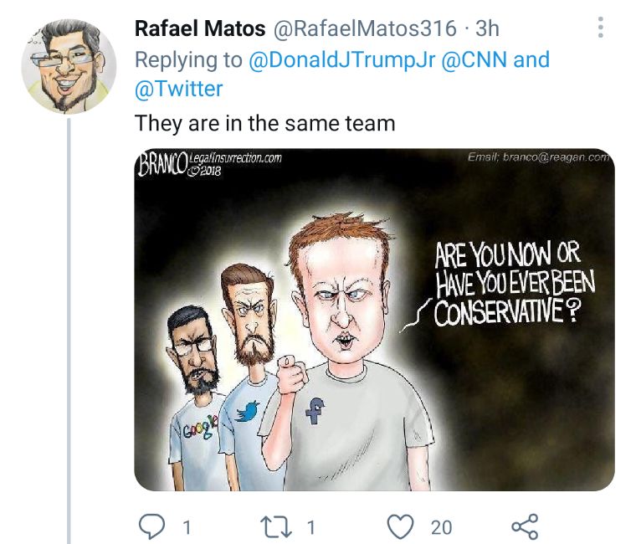Click the reply count number

coord(187,527)
